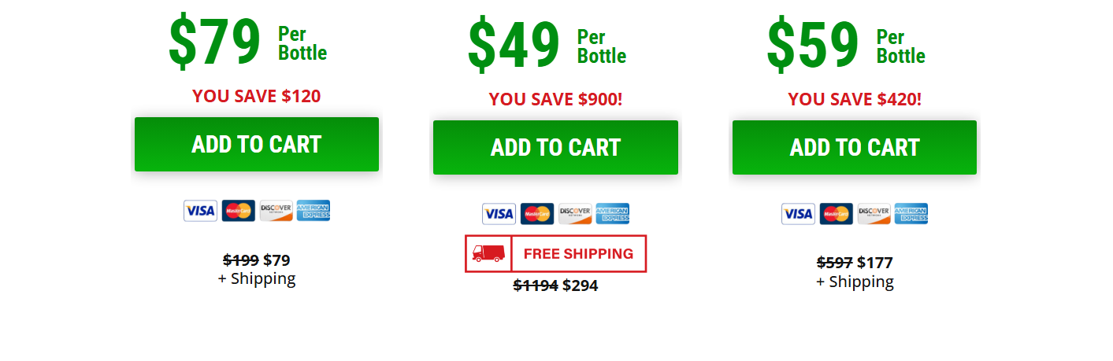1113x361 pixels.
Task: Click the crossed-out $1194 total price
Action: pyautogui.click(x=536, y=285)
